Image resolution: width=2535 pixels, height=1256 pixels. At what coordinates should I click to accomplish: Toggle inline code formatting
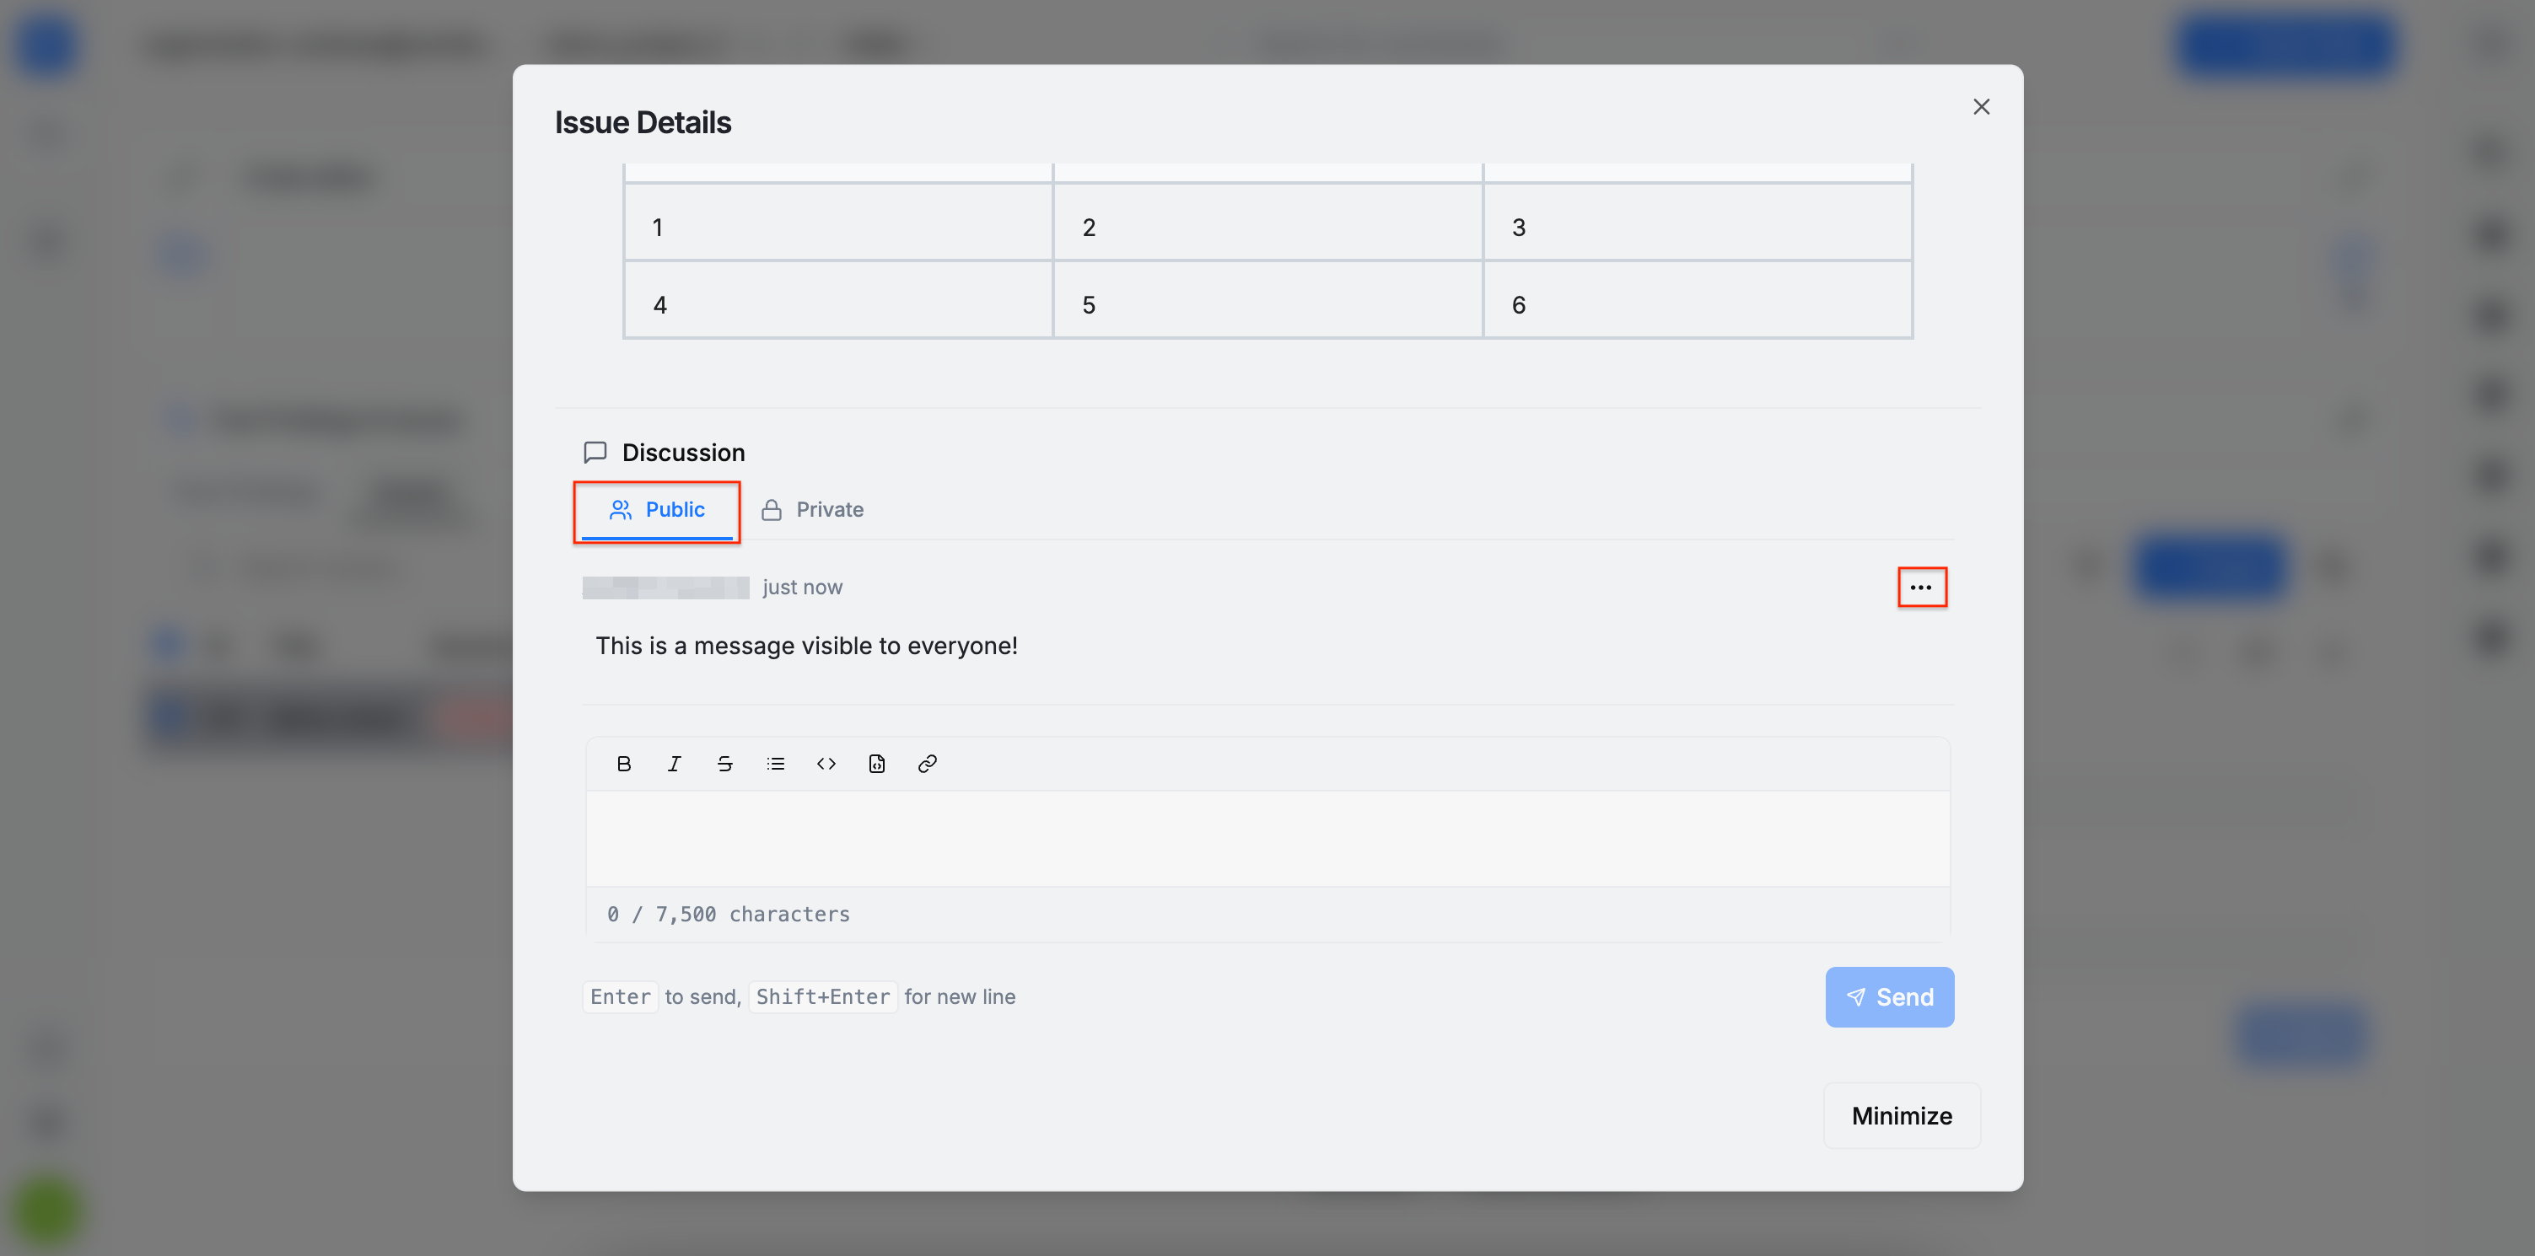(826, 763)
